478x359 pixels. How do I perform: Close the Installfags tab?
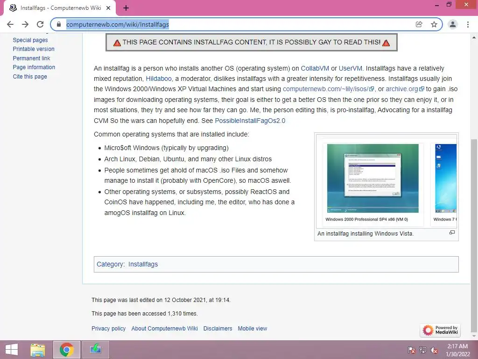[108, 8]
